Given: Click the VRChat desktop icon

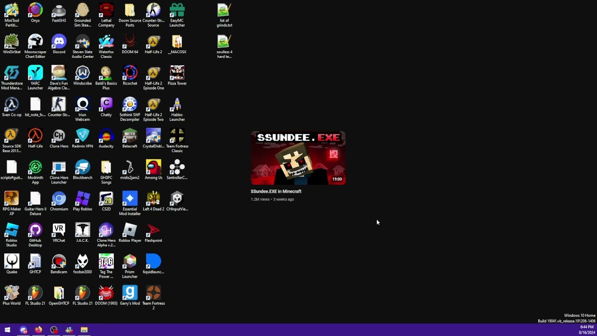Looking at the screenshot, I should (x=59, y=233).
